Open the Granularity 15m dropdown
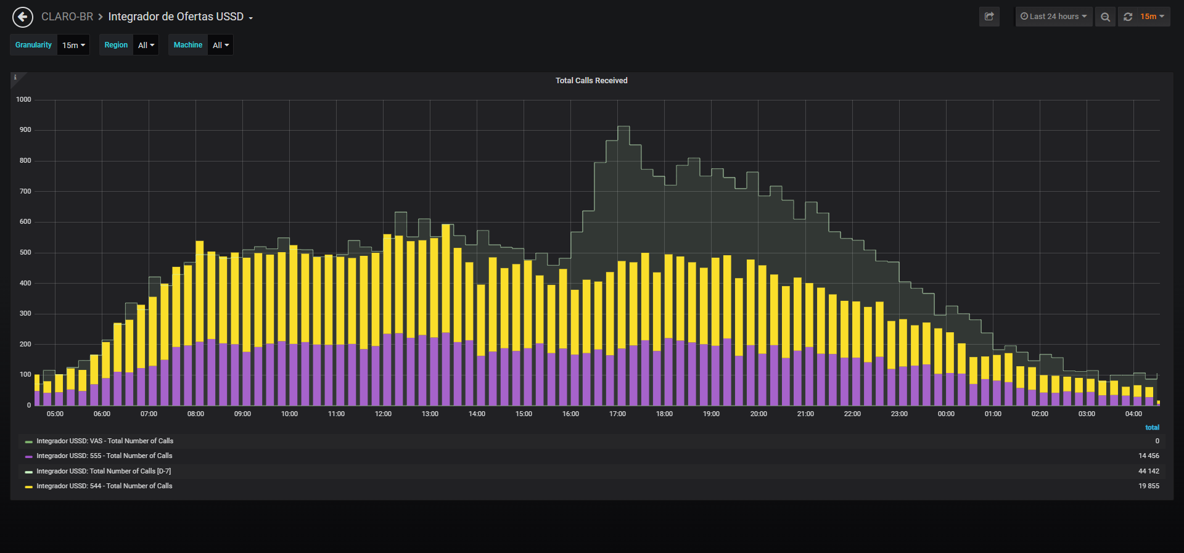1184x553 pixels. [73, 45]
